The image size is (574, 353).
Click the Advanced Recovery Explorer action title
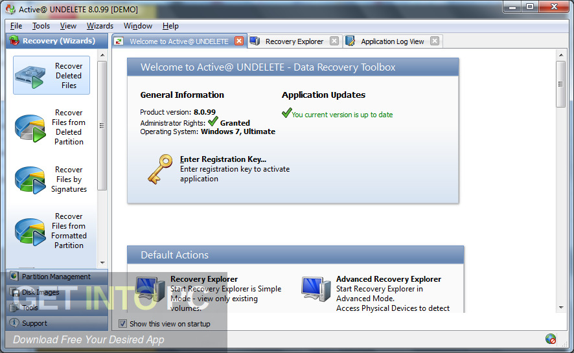pos(389,279)
